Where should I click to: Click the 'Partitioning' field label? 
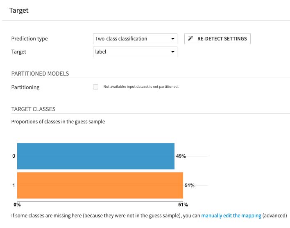click(25, 87)
